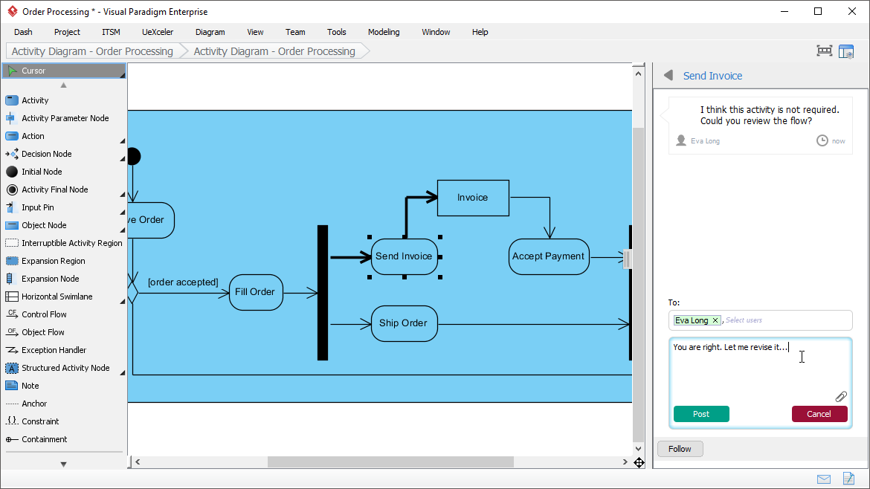This screenshot has height=489, width=870.
Task: Pick the Activity tool icon
Action: pyautogui.click(x=12, y=100)
